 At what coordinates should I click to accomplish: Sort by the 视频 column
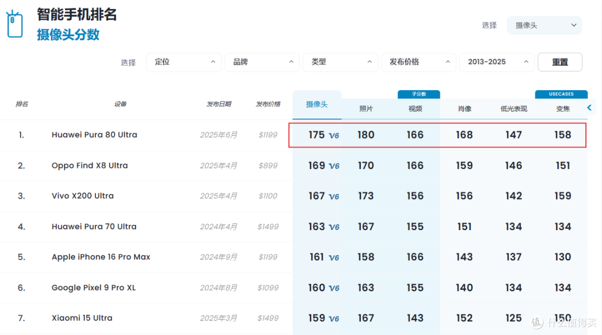415,109
